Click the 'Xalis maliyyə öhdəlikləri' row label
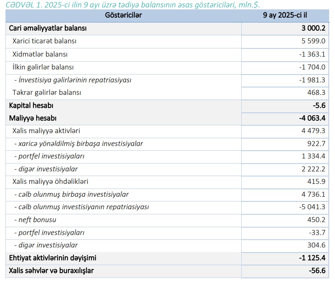Viewport: 335px width, 283px height. pyautogui.click(x=50, y=182)
